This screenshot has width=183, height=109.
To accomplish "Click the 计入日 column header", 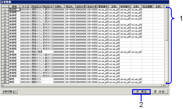I will coord(26,7).
